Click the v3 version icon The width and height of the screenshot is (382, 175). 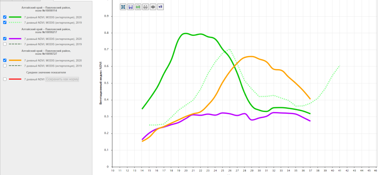pos(160,7)
